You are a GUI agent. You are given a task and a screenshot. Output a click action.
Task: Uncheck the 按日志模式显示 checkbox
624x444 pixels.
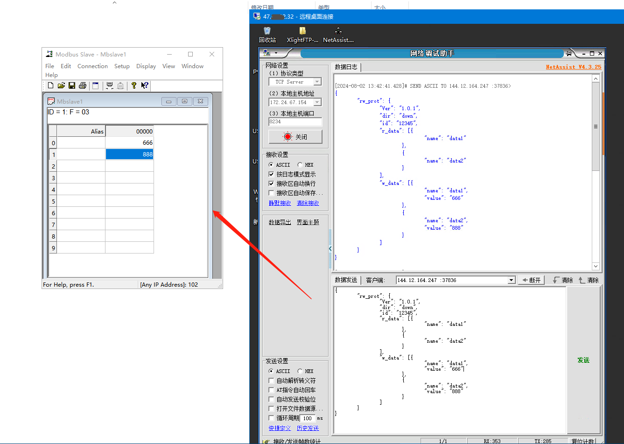(x=272, y=174)
